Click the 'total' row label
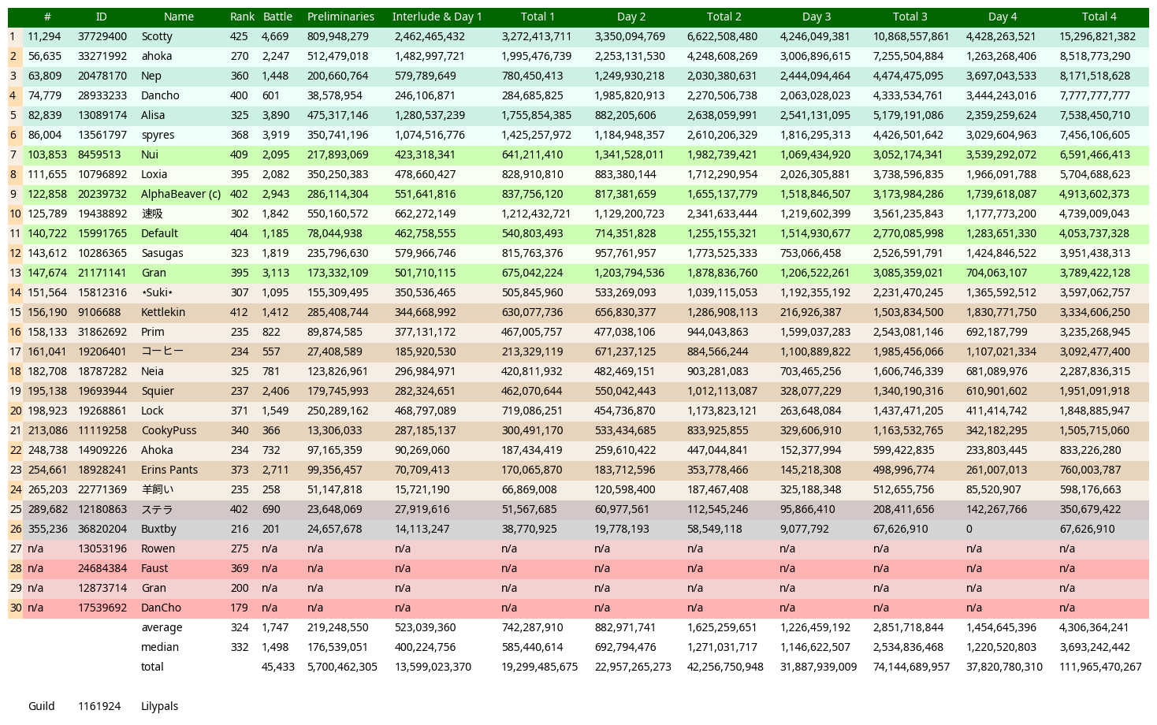Screen dimensions: 1157x725 point(152,667)
